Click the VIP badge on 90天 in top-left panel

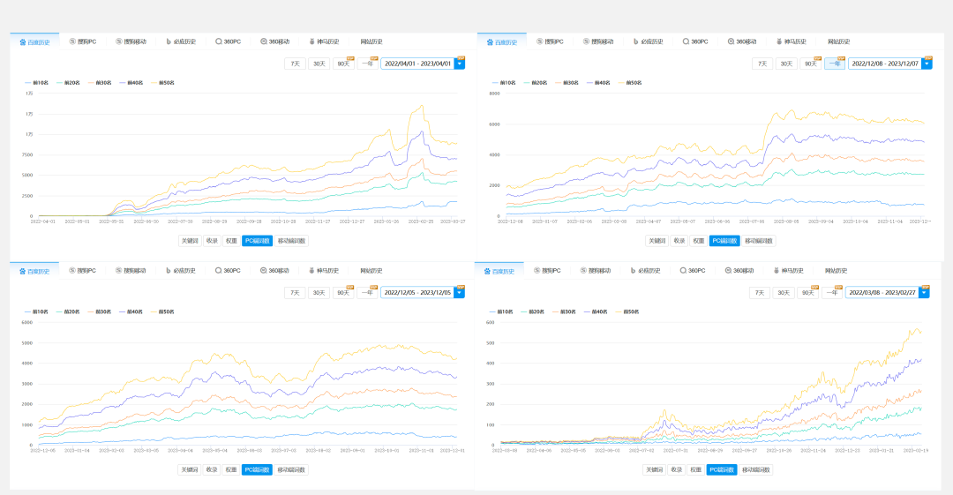click(x=349, y=58)
